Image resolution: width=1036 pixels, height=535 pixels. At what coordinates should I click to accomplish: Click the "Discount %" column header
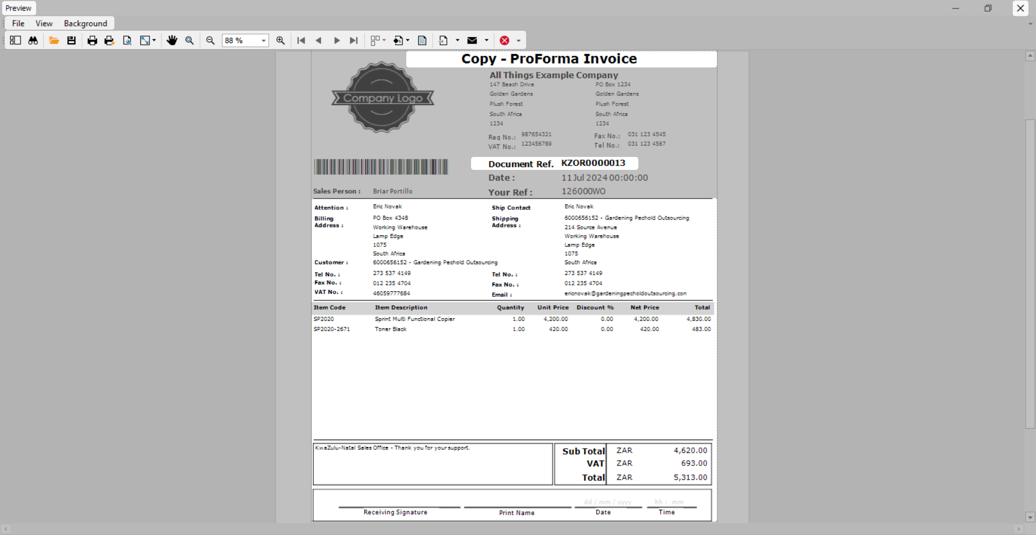(x=595, y=307)
